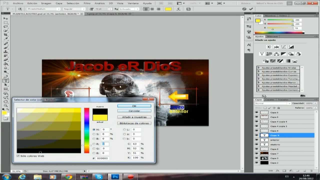
Task: Click the hue spectrum slider in color picker
Action: (86, 130)
